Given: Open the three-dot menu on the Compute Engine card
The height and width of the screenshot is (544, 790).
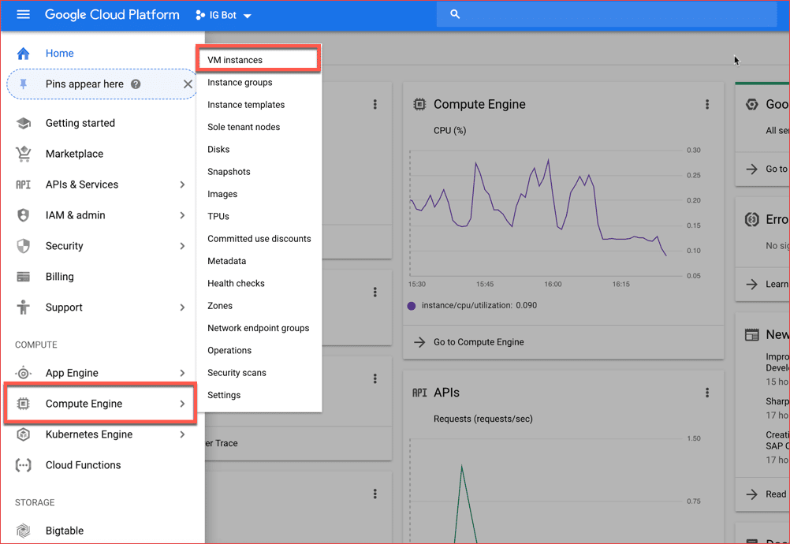Looking at the screenshot, I should (x=706, y=103).
